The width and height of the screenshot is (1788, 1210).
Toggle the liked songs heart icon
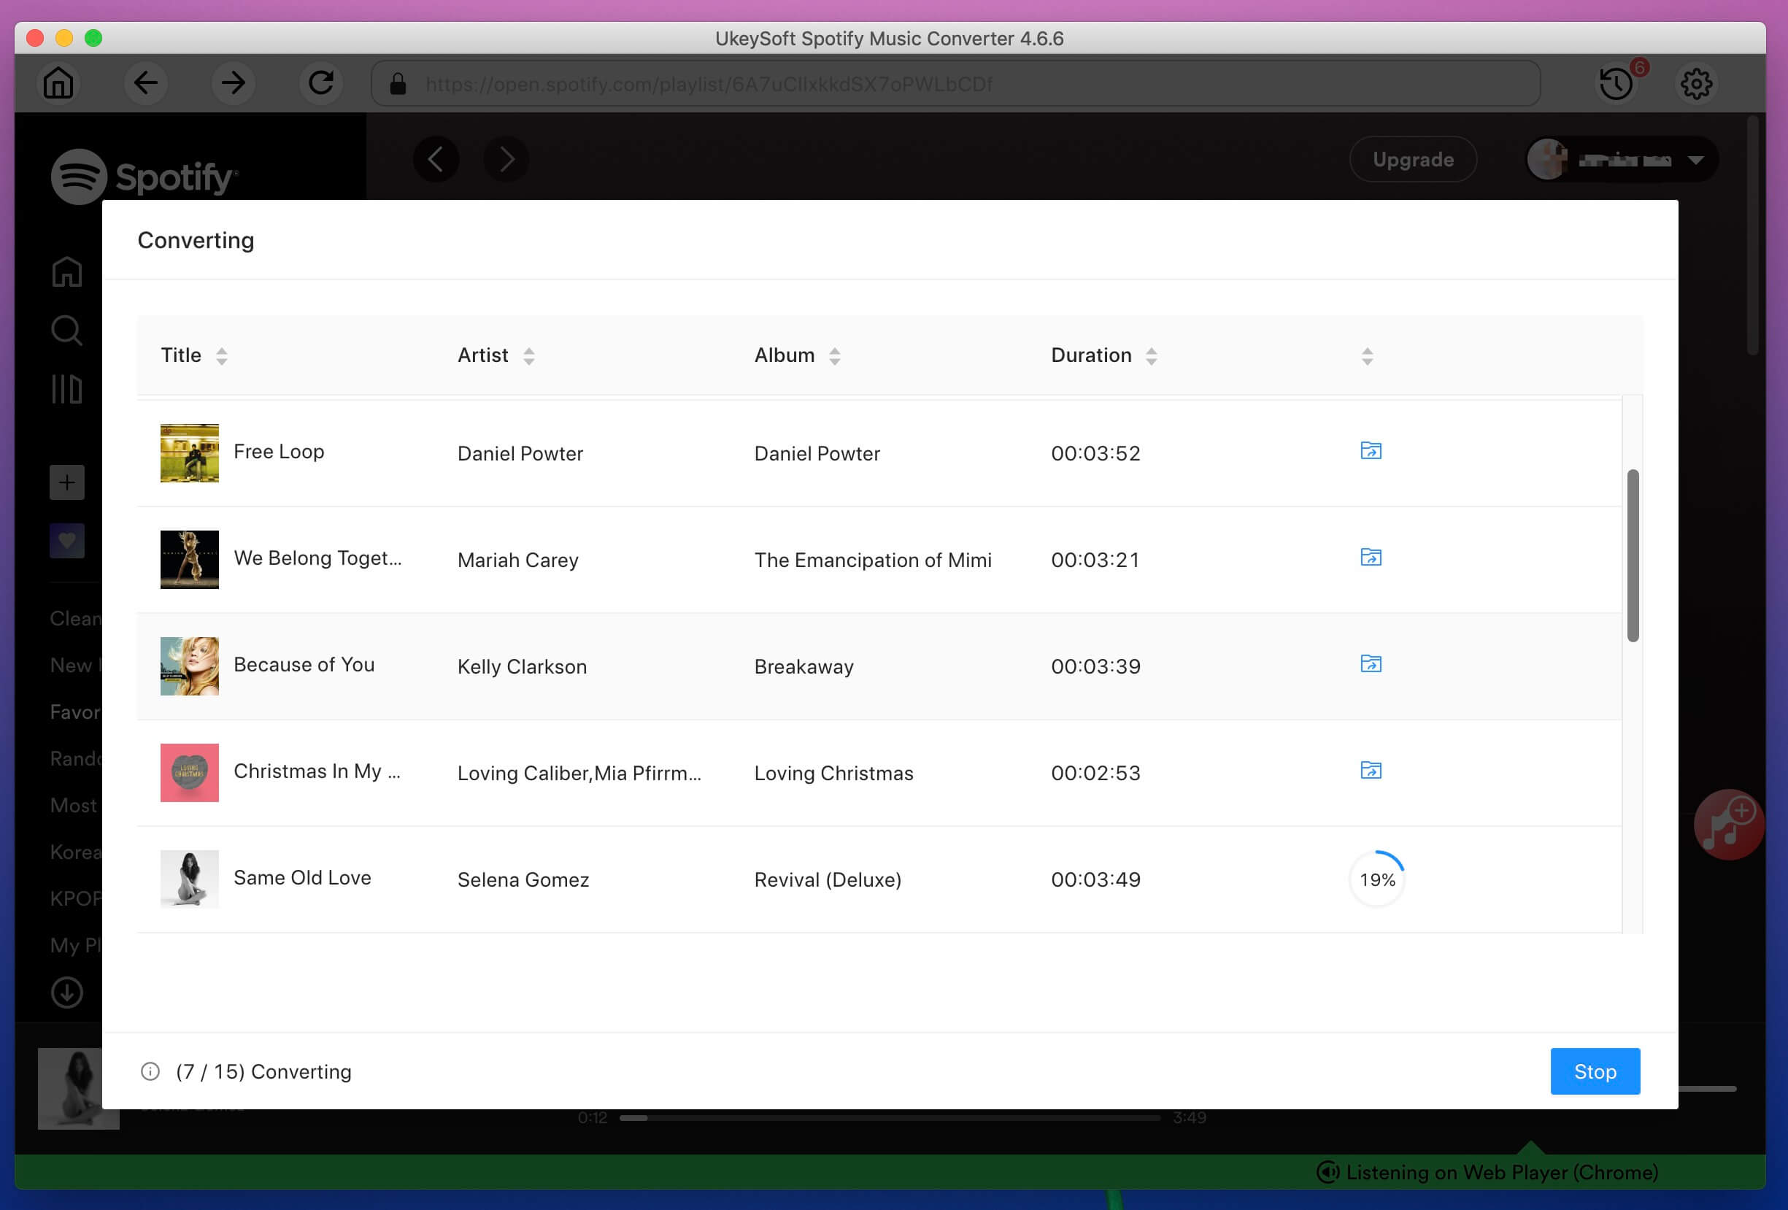(66, 540)
